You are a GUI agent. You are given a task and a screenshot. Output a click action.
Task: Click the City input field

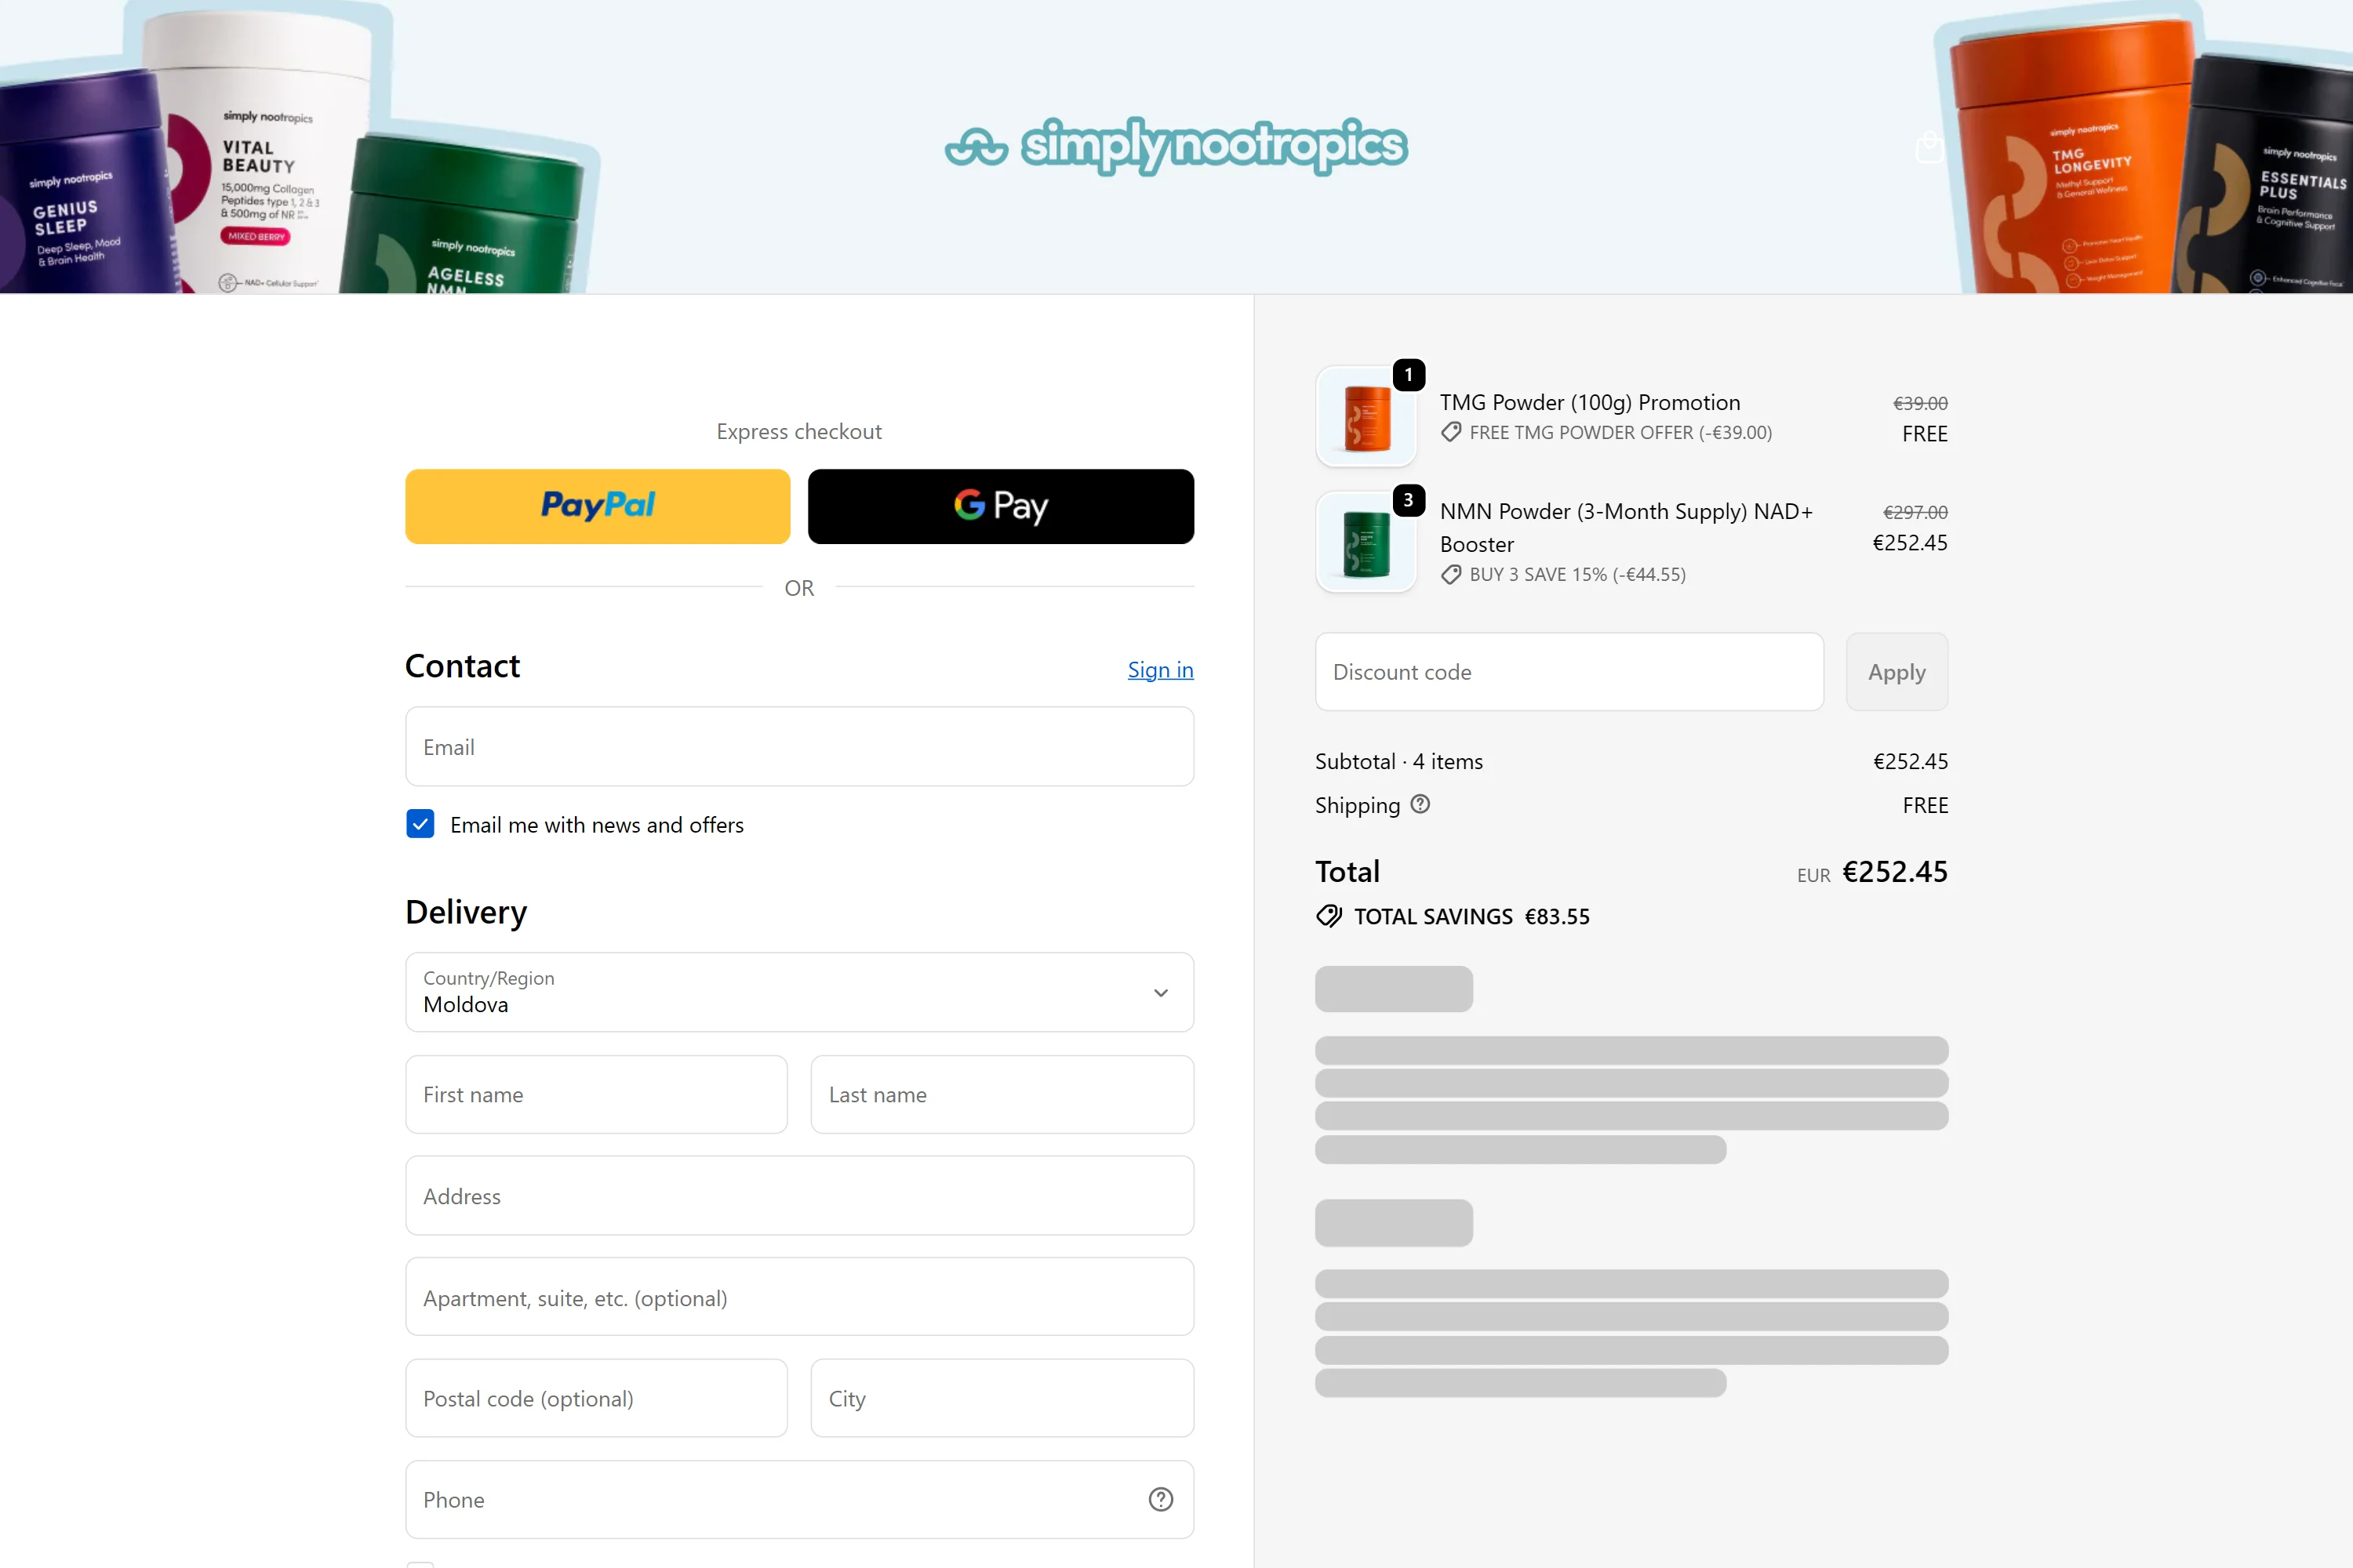1002,1398
